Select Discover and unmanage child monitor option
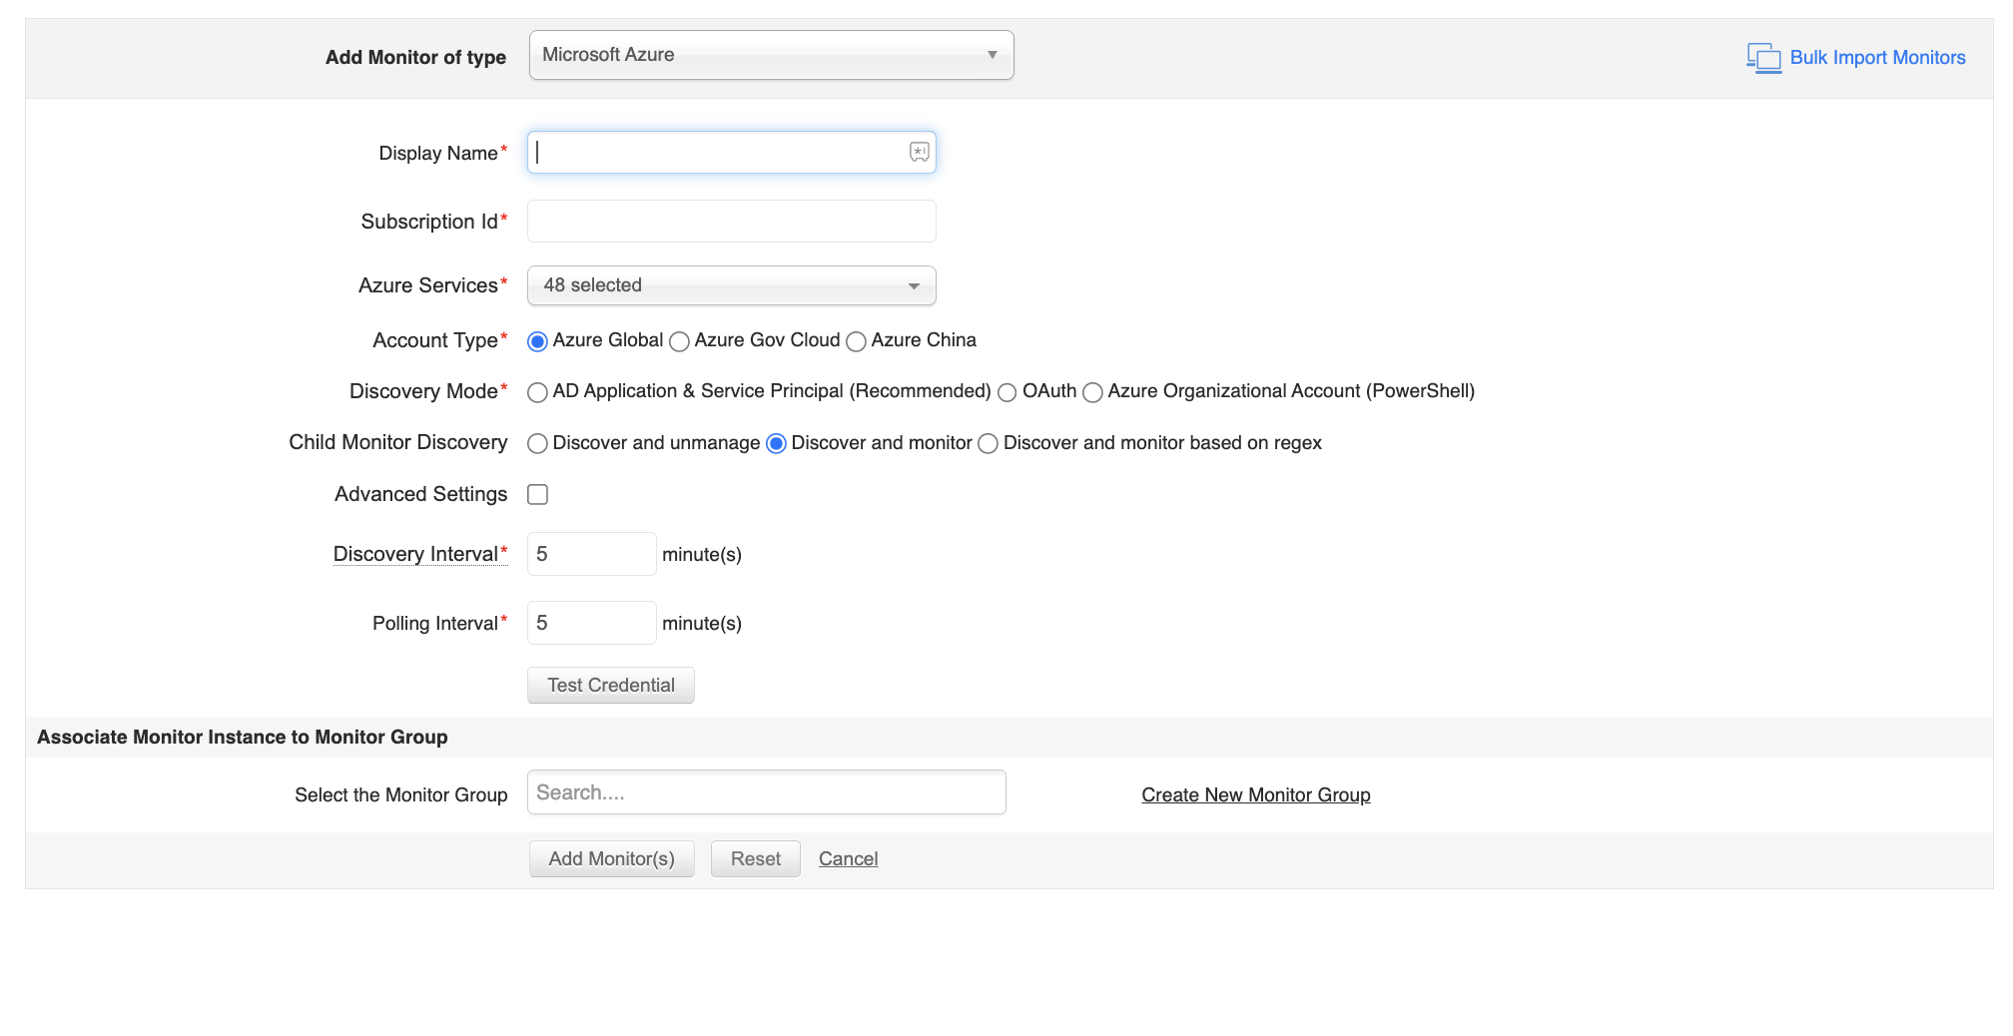Image resolution: width=2013 pixels, height=1036 pixels. [537, 443]
